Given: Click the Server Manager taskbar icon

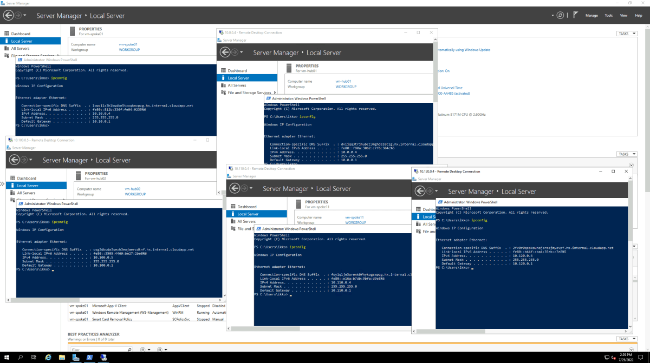Looking at the screenshot, I should 75,357.
